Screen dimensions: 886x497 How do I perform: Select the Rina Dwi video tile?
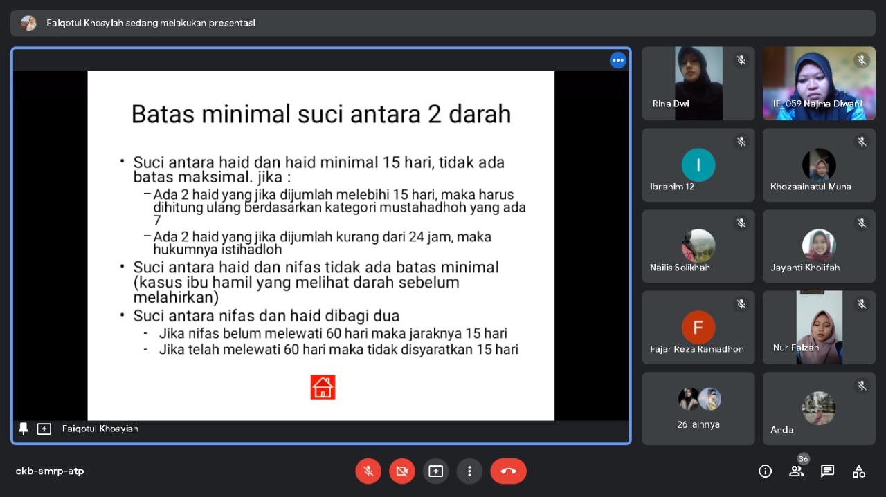click(x=698, y=84)
